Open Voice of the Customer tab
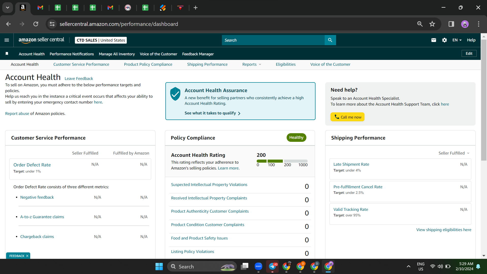487x274 pixels. point(330,64)
